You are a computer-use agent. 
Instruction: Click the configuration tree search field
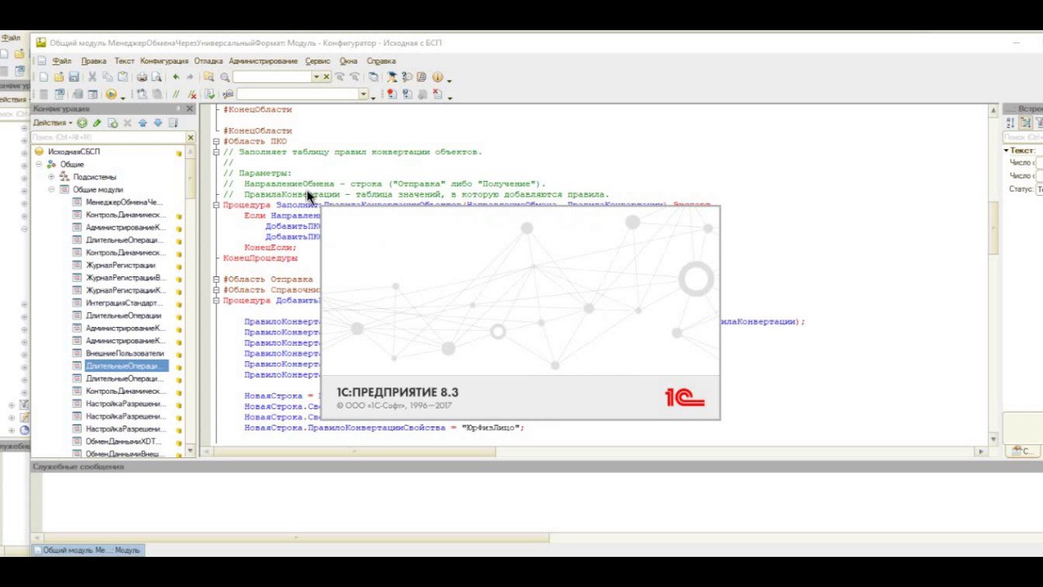click(108, 137)
